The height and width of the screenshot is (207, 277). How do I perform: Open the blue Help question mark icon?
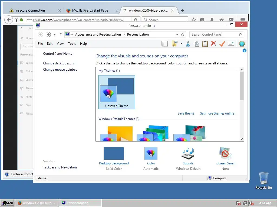pyautogui.click(x=244, y=50)
